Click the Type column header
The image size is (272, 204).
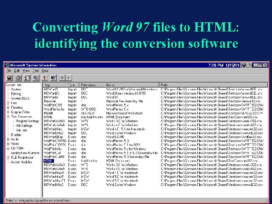(73, 85)
